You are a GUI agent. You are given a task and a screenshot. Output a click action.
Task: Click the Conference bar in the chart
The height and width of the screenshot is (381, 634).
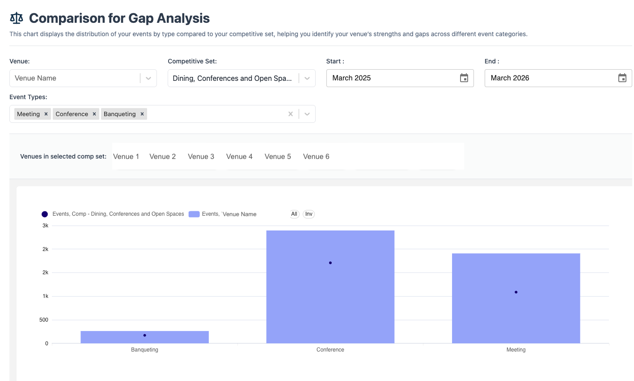[330, 286]
